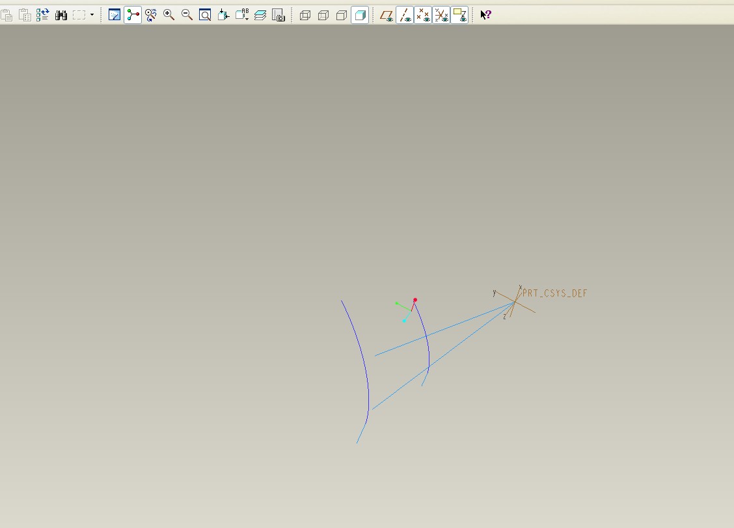Toggle the Spin Center icon
This screenshot has width=734, height=528.
pos(133,15)
